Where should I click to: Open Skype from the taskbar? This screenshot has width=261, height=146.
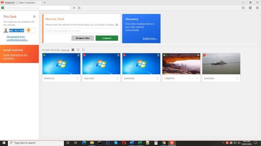tap(116, 143)
